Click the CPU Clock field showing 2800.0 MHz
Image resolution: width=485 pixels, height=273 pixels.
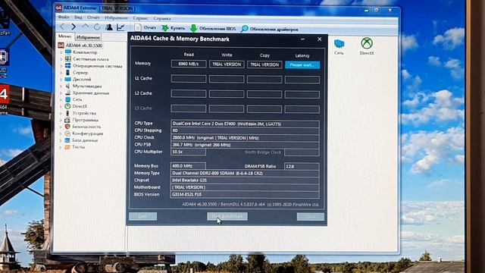(245, 138)
